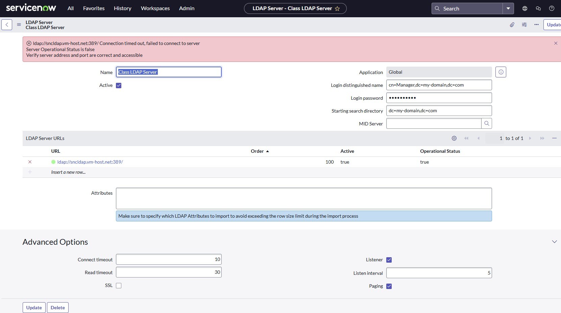Open the Global scope globe icon

(525, 8)
